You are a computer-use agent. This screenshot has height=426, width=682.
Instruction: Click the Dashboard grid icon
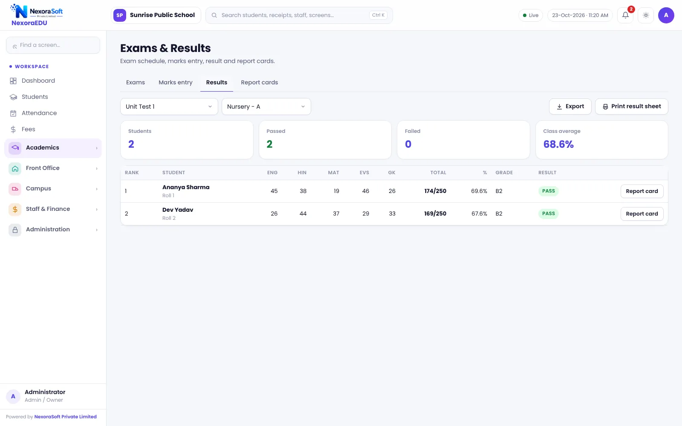[x=13, y=81]
